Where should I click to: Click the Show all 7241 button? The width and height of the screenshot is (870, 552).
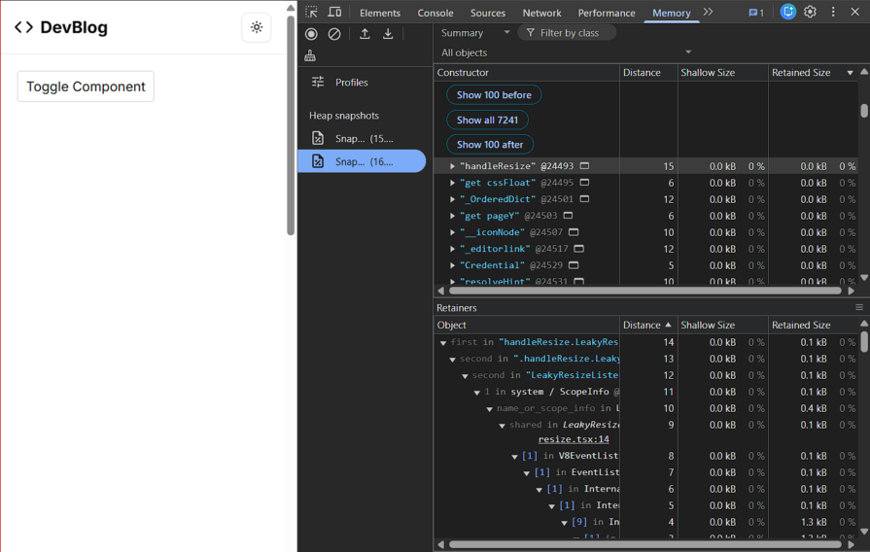coord(487,120)
